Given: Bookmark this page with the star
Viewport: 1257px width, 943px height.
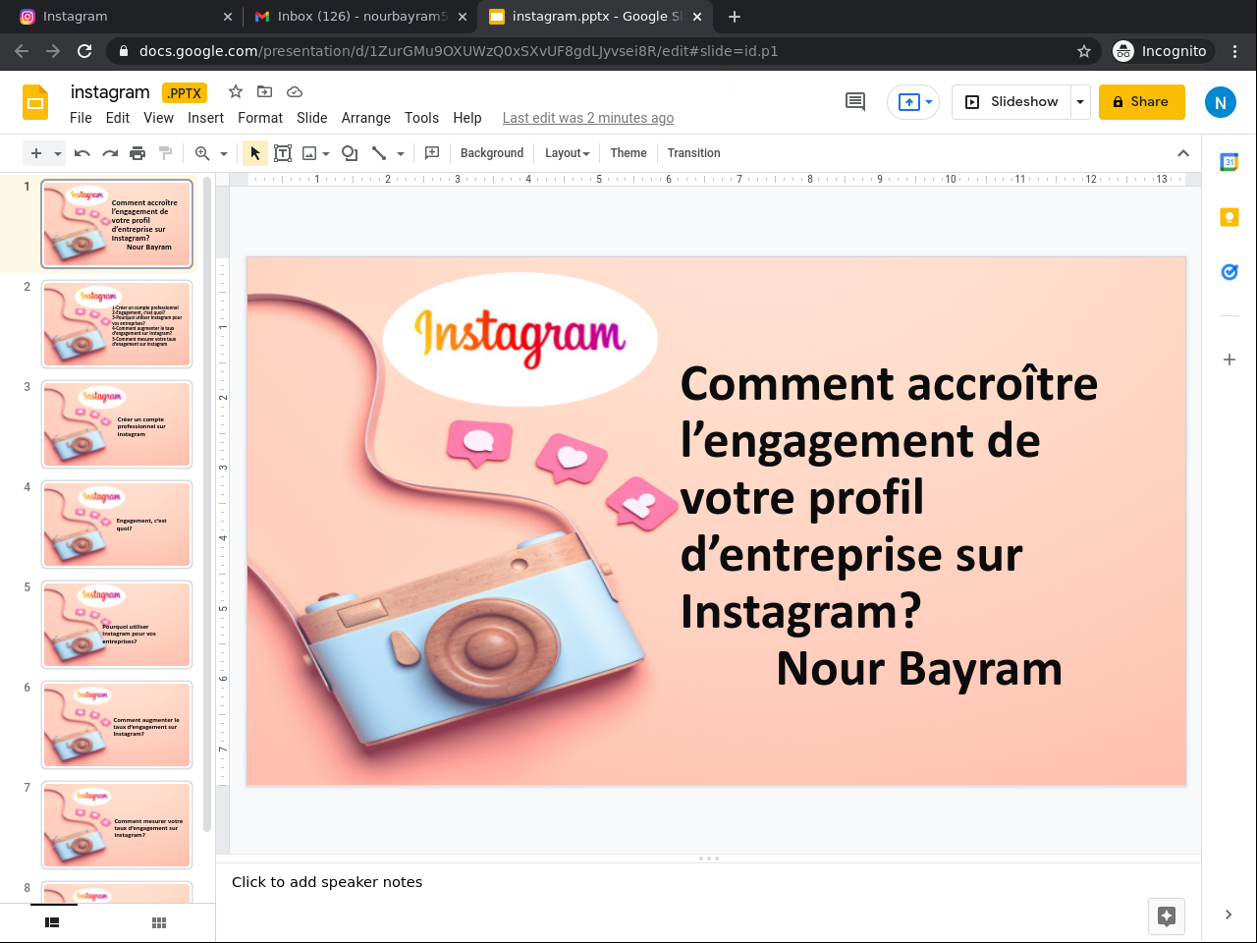Looking at the screenshot, I should coord(1084,51).
